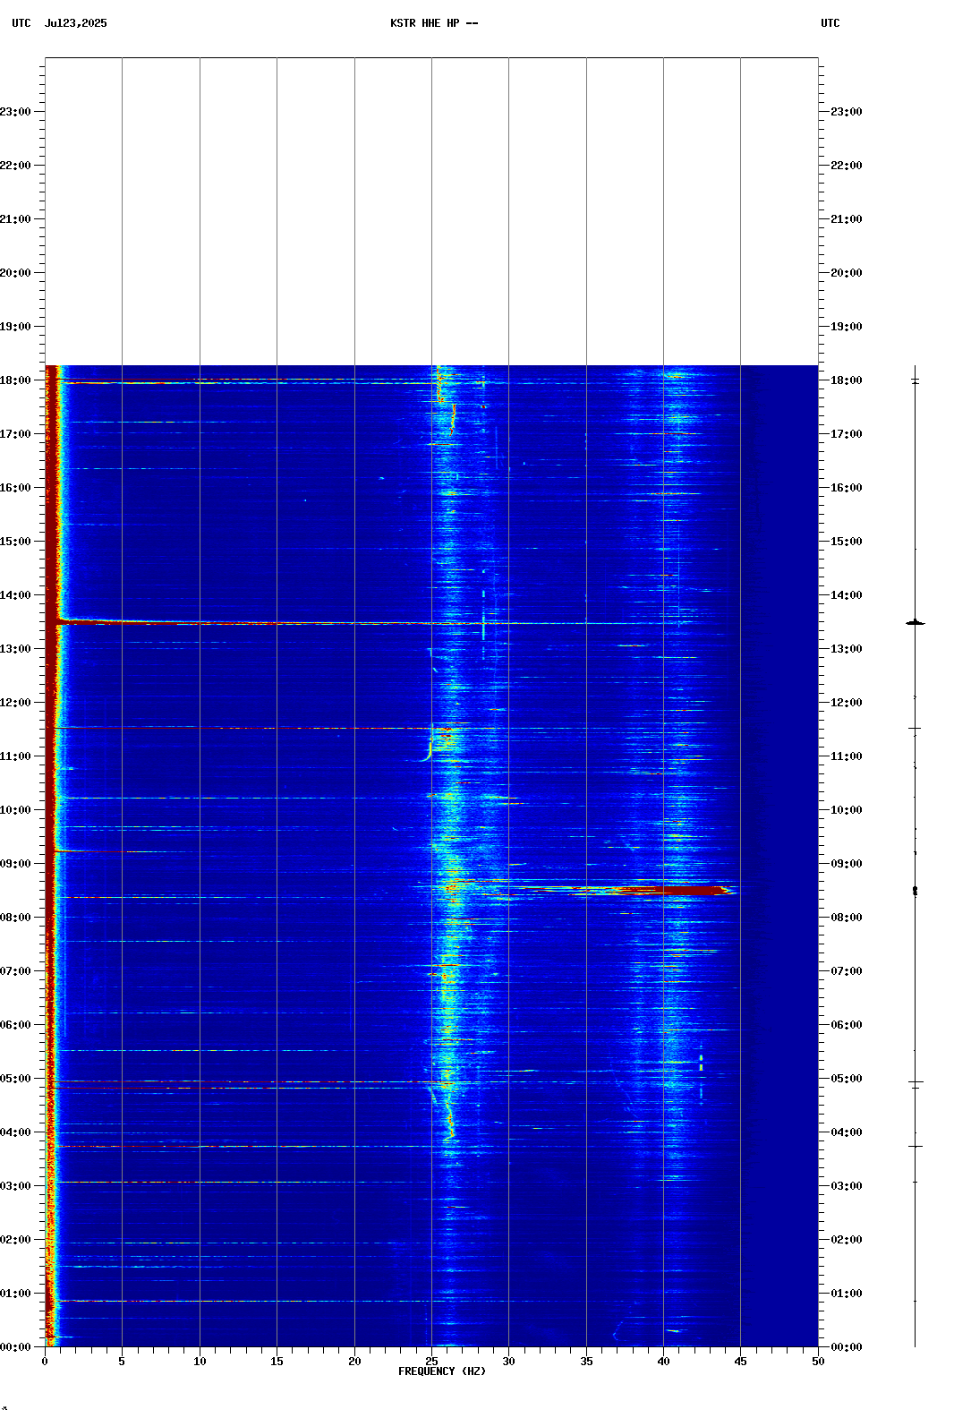
Task: Click the 00:00 label on the right time axis
Action: point(847,1347)
